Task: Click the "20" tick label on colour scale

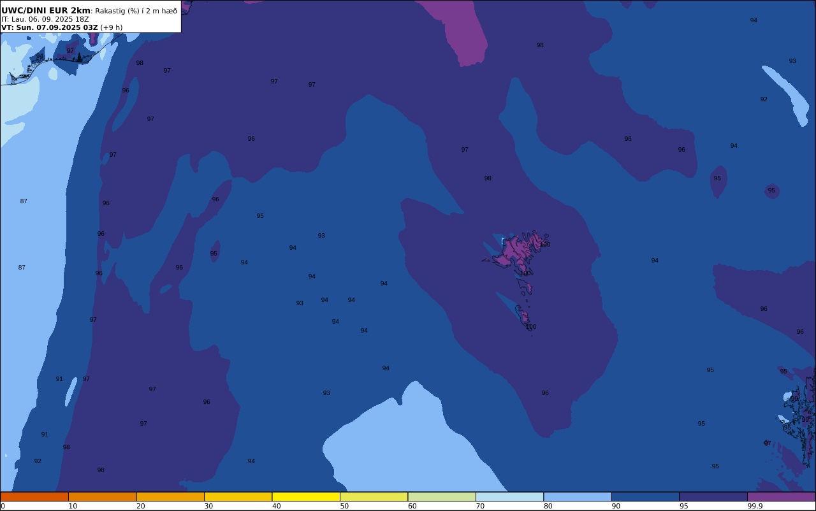Action: click(140, 506)
